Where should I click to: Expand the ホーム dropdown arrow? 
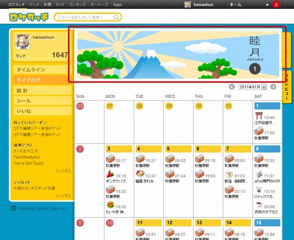pos(267,5)
